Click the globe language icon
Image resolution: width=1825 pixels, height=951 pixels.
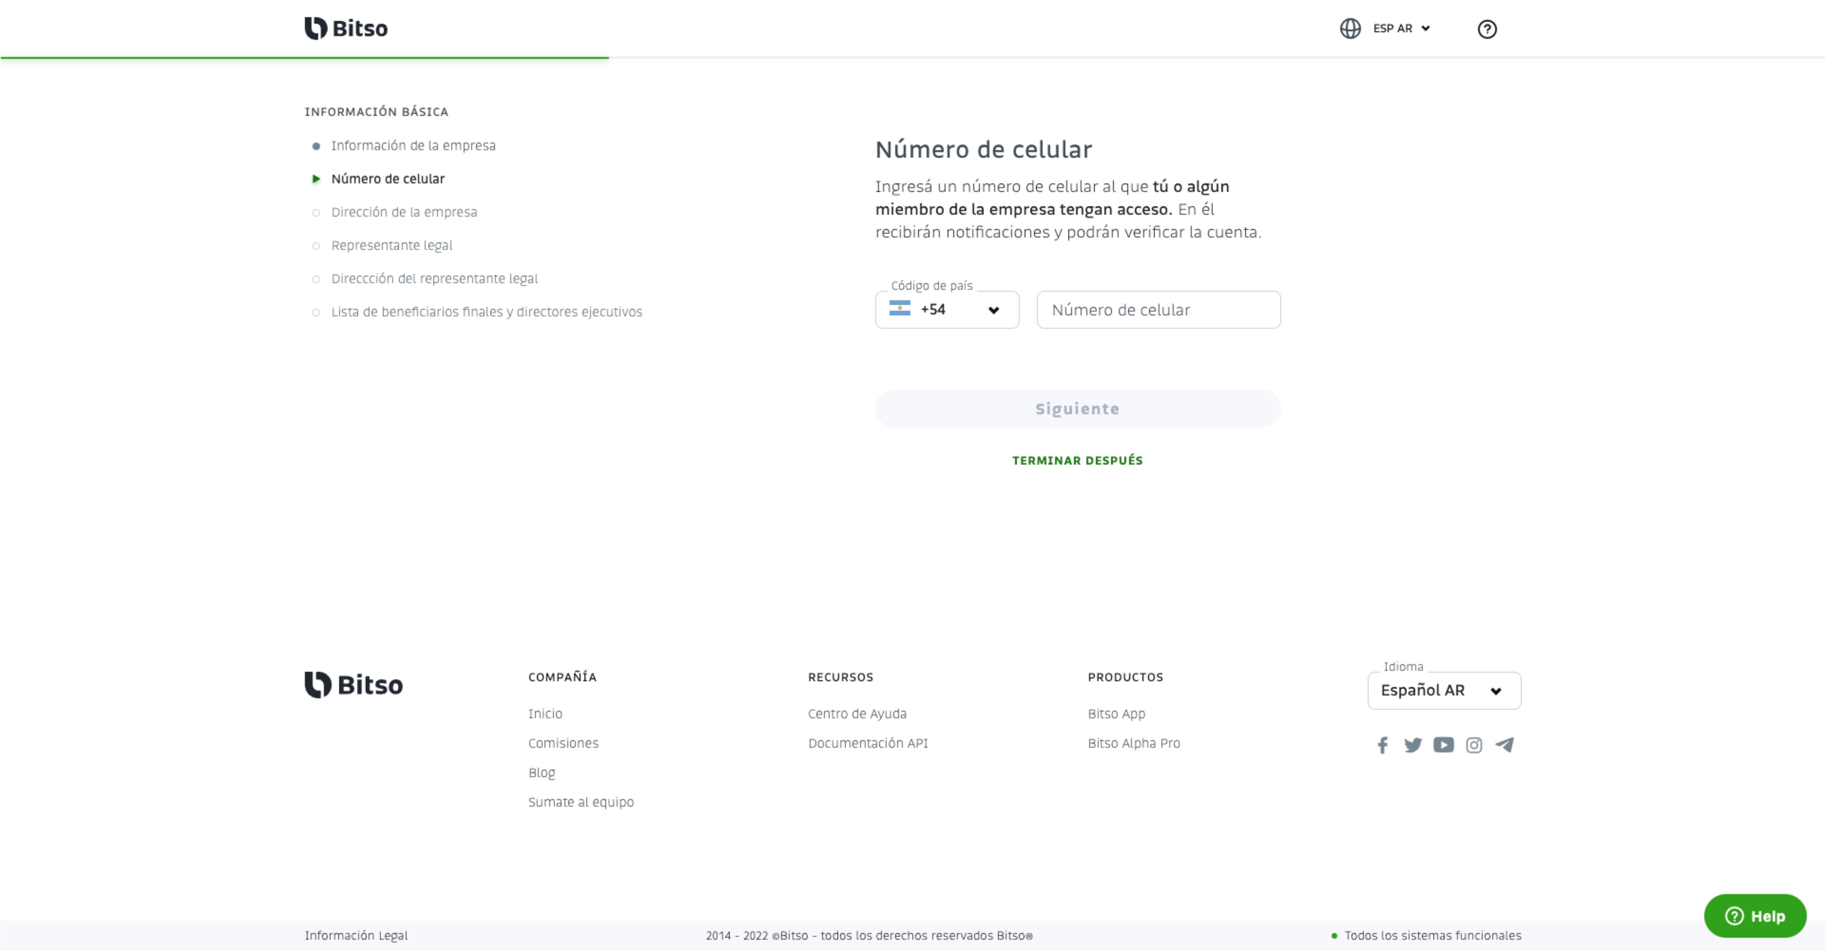point(1350,28)
